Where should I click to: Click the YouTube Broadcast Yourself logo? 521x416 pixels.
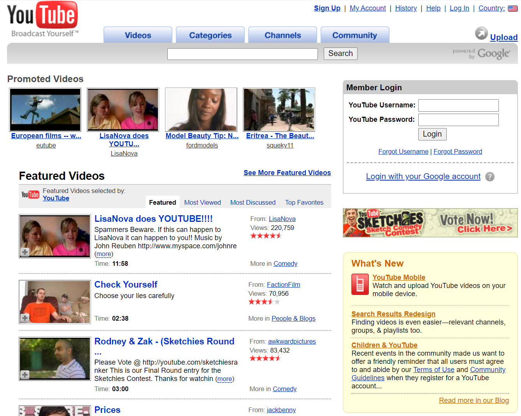(42, 19)
